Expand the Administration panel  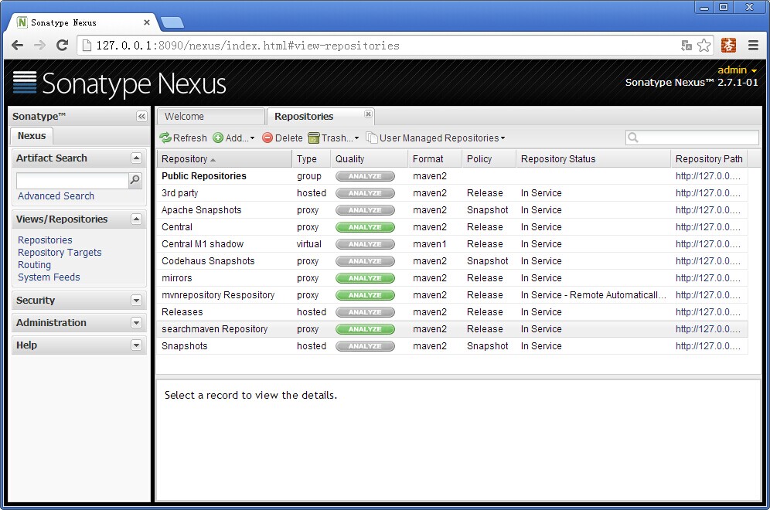point(137,323)
